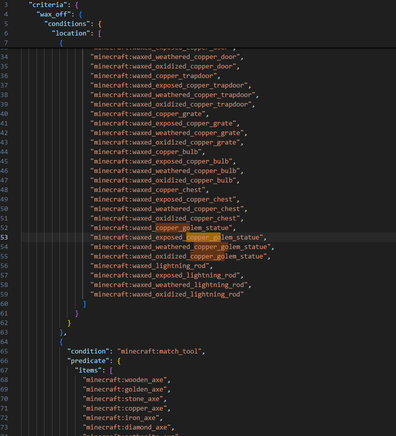Click the "items" key on line 67
This screenshot has width=396, height=436.
point(90,370)
